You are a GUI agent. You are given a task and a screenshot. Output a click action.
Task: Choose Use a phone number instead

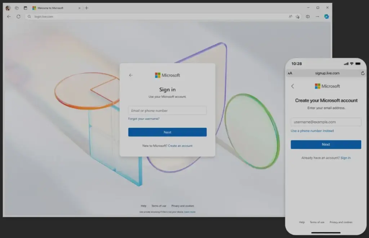tap(312, 131)
